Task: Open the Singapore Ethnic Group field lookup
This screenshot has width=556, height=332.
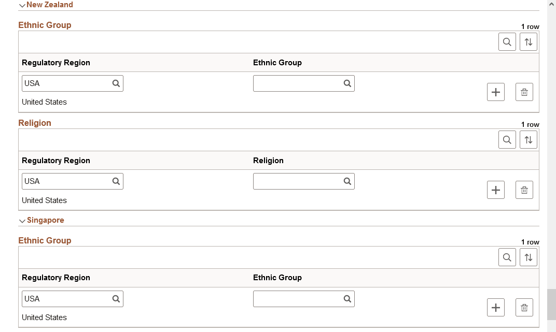Action: 347,298
